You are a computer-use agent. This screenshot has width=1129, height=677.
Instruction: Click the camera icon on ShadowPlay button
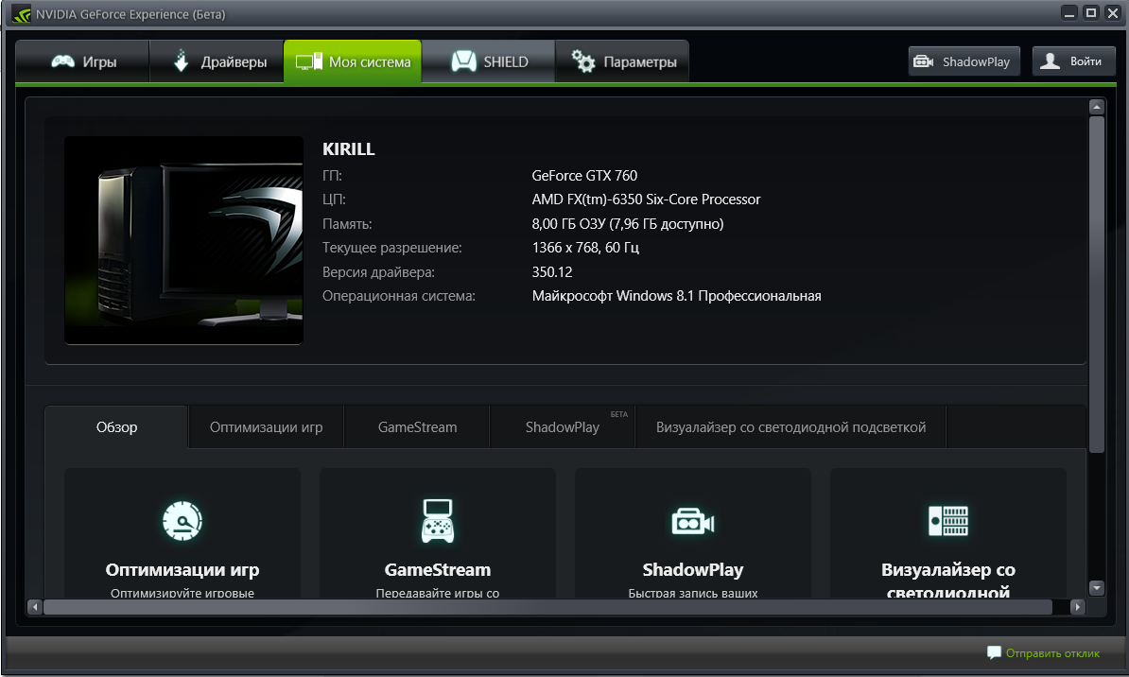click(924, 61)
